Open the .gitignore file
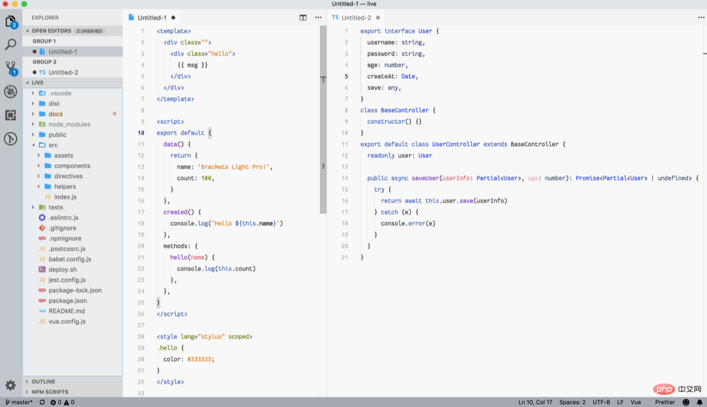707x407 pixels. [73, 228]
